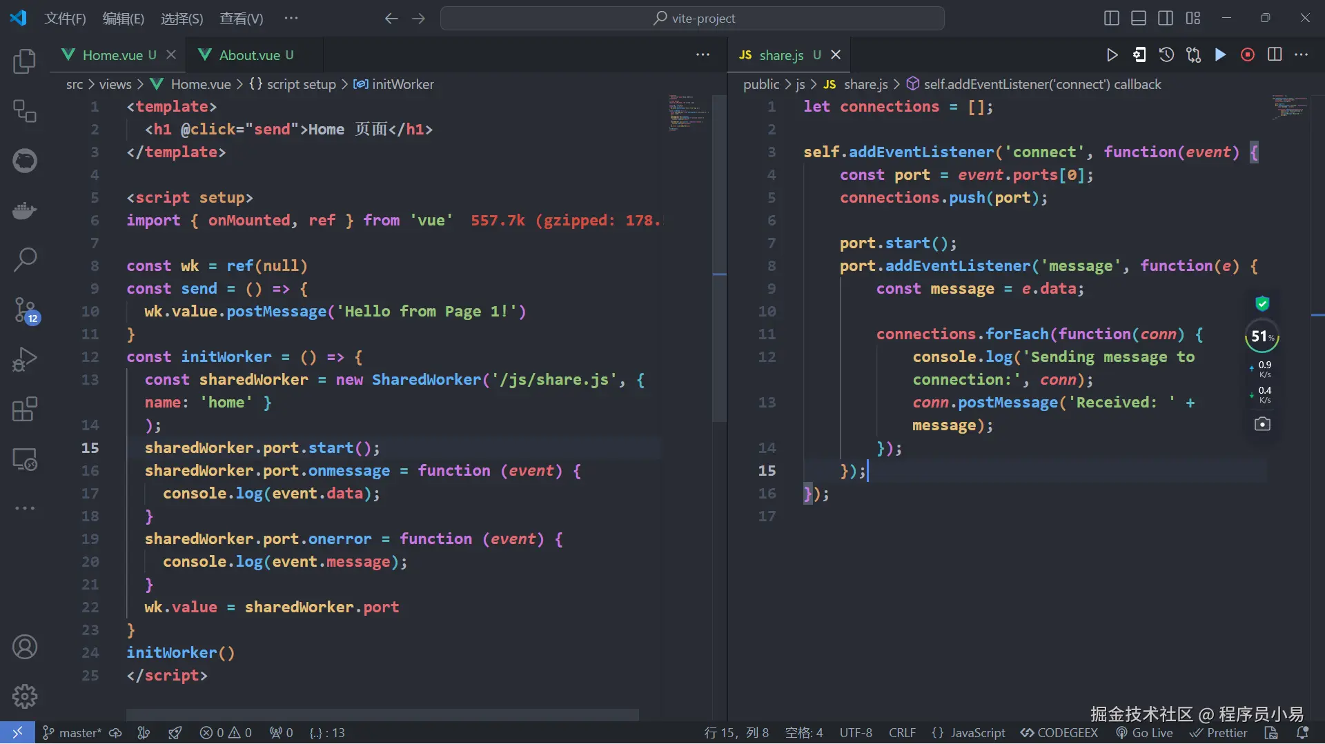Click Go Live in status bar
The width and height of the screenshot is (1325, 744).
[1145, 733]
